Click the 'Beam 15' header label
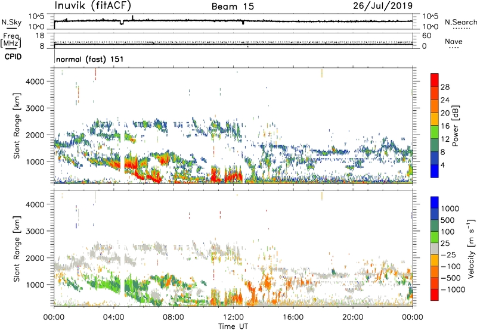The width and height of the screenshot is (477, 330). (233, 7)
